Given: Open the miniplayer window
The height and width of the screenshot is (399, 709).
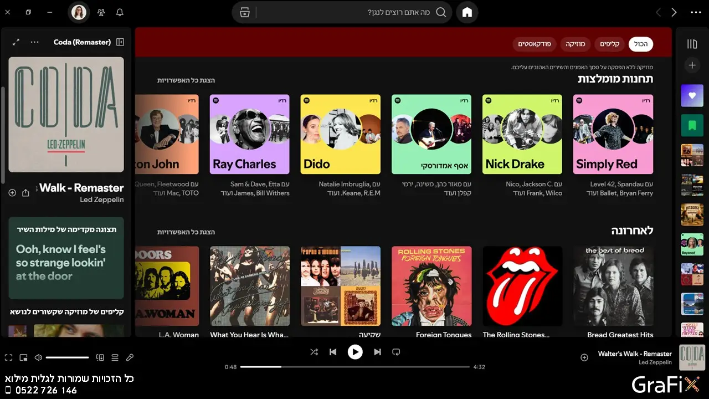Looking at the screenshot, I should pos(23,358).
